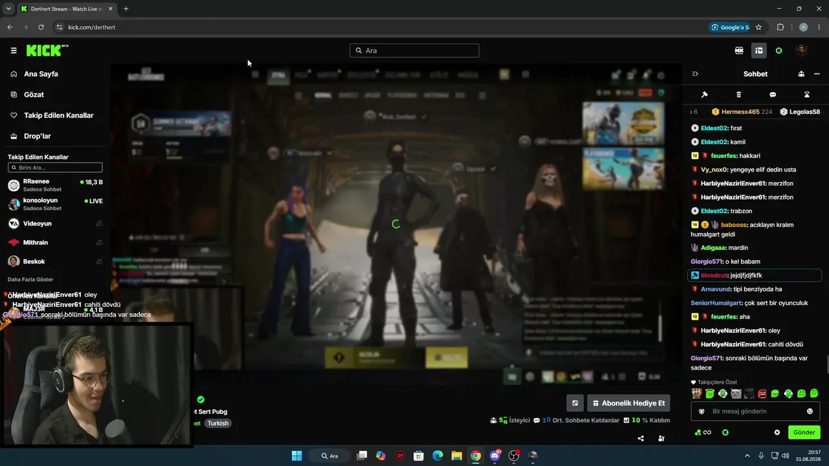
Task: Open the hamburger sidebar menu
Action: point(14,50)
